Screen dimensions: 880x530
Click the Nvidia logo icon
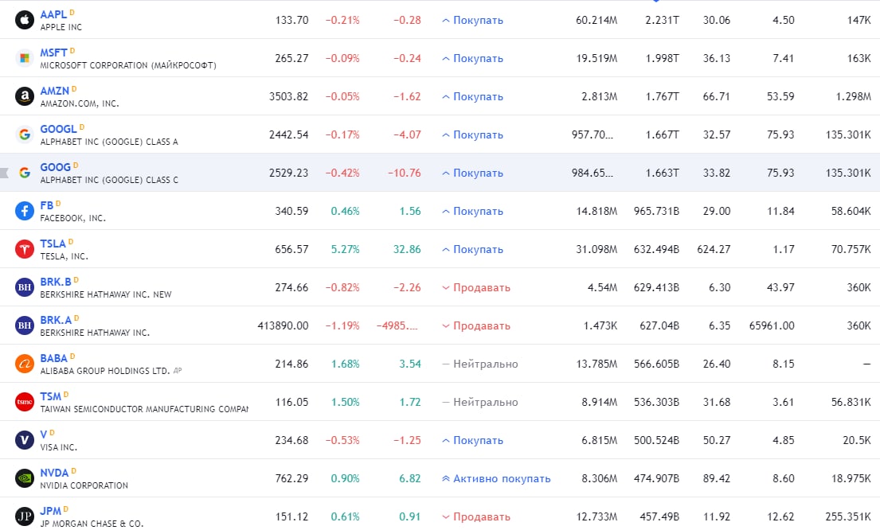pos(24,477)
